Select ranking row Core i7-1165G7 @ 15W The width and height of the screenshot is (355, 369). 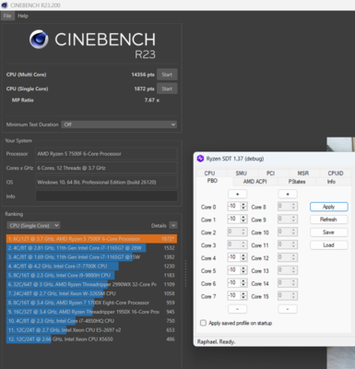pyautogui.click(x=91, y=256)
